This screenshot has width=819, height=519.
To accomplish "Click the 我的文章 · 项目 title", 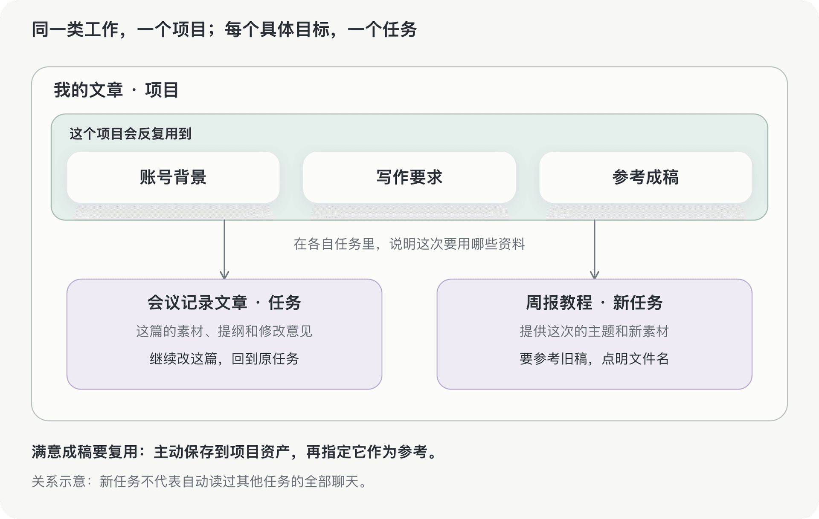I will pyautogui.click(x=116, y=90).
